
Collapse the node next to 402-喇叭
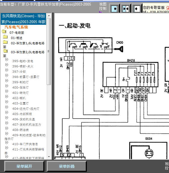(7, 97)
